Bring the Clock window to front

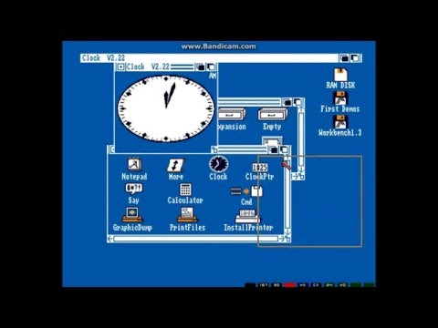click(211, 67)
